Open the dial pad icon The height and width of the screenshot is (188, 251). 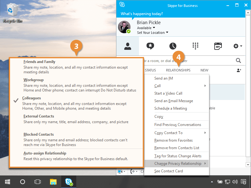(x=195, y=46)
